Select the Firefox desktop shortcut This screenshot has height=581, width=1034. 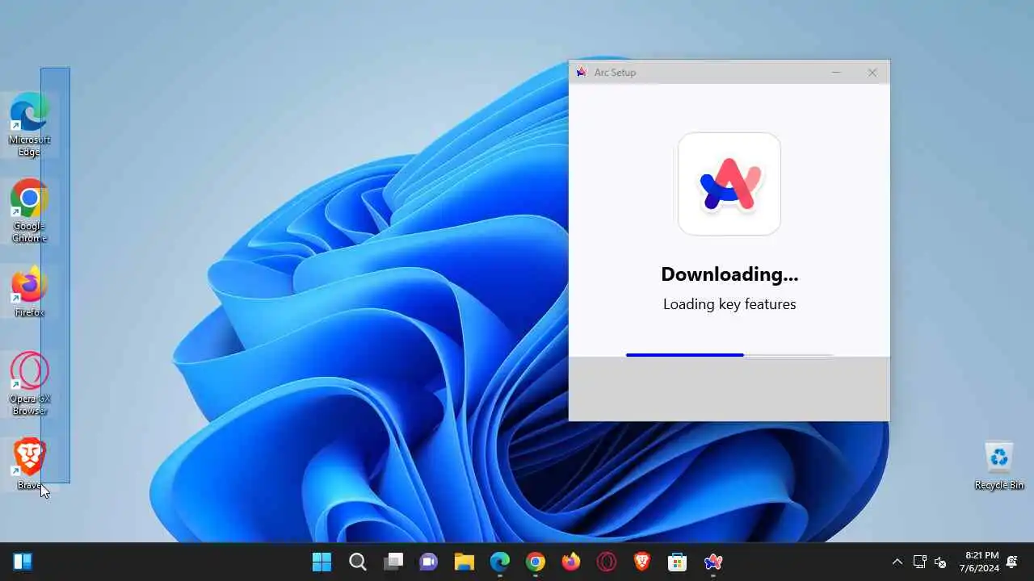tap(29, 292)
